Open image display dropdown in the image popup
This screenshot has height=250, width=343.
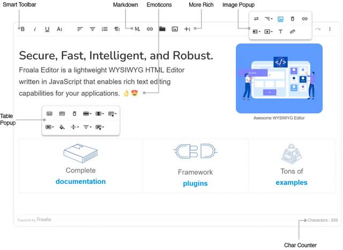pyautogui.click(x=256, y=32)
